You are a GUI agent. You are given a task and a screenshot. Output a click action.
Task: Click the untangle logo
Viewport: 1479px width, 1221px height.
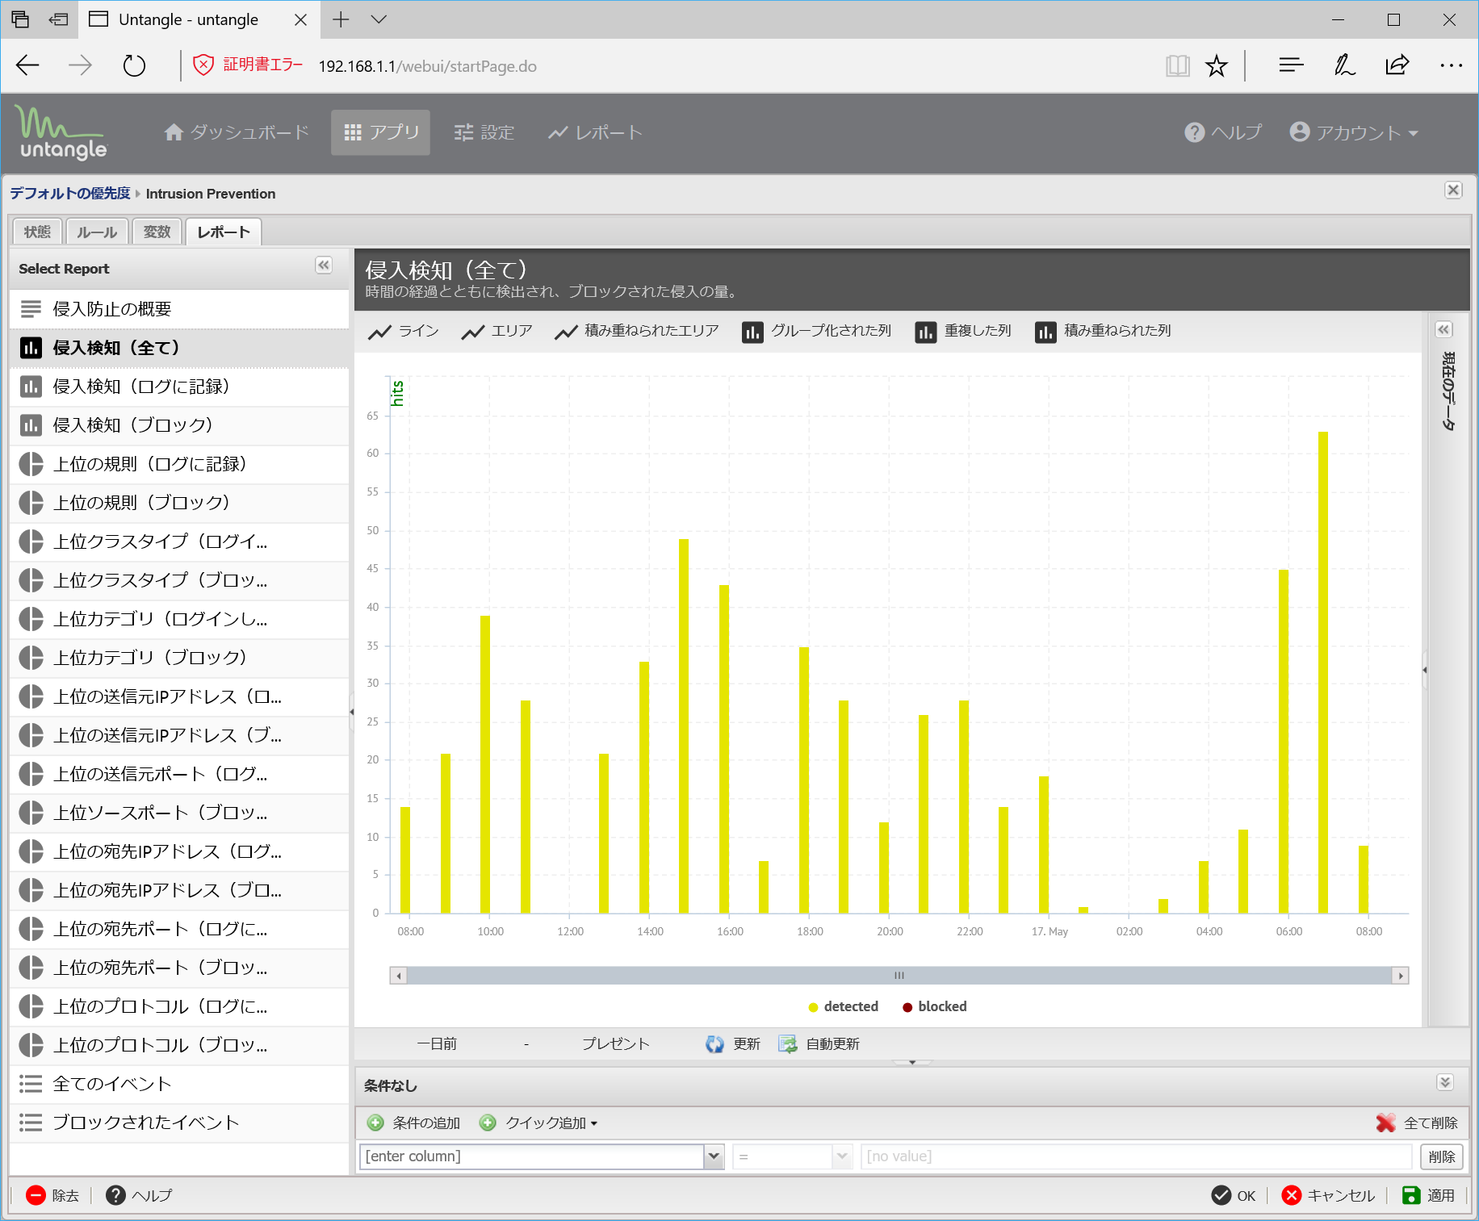(x=62, y=133)
